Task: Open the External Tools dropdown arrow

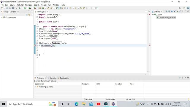Action: (x=37, y=8)
